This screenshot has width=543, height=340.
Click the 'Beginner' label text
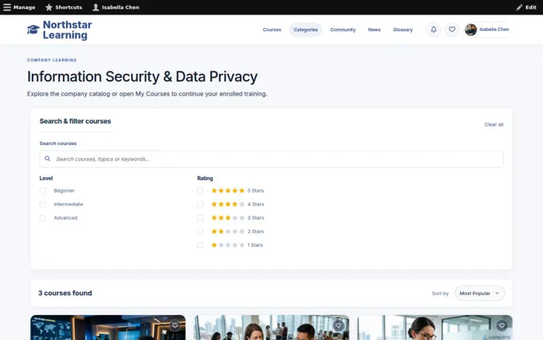(64, 191)
